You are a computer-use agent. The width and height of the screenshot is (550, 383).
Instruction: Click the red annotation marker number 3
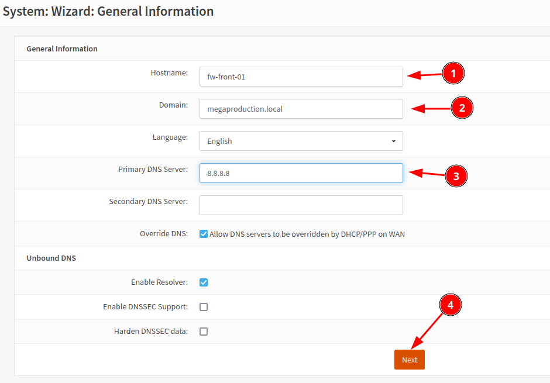(456, 175)
